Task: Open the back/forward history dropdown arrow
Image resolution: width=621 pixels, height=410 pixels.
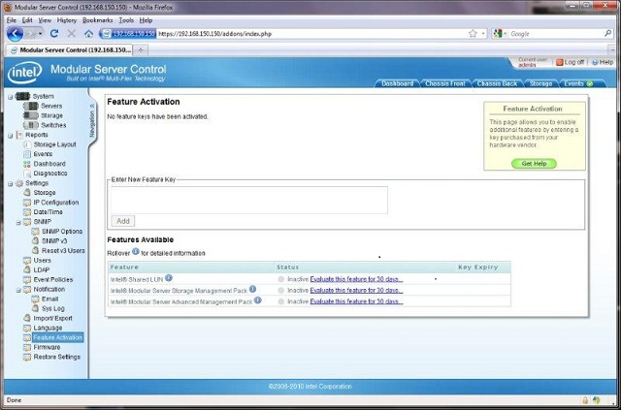Action: pos(40,34)
